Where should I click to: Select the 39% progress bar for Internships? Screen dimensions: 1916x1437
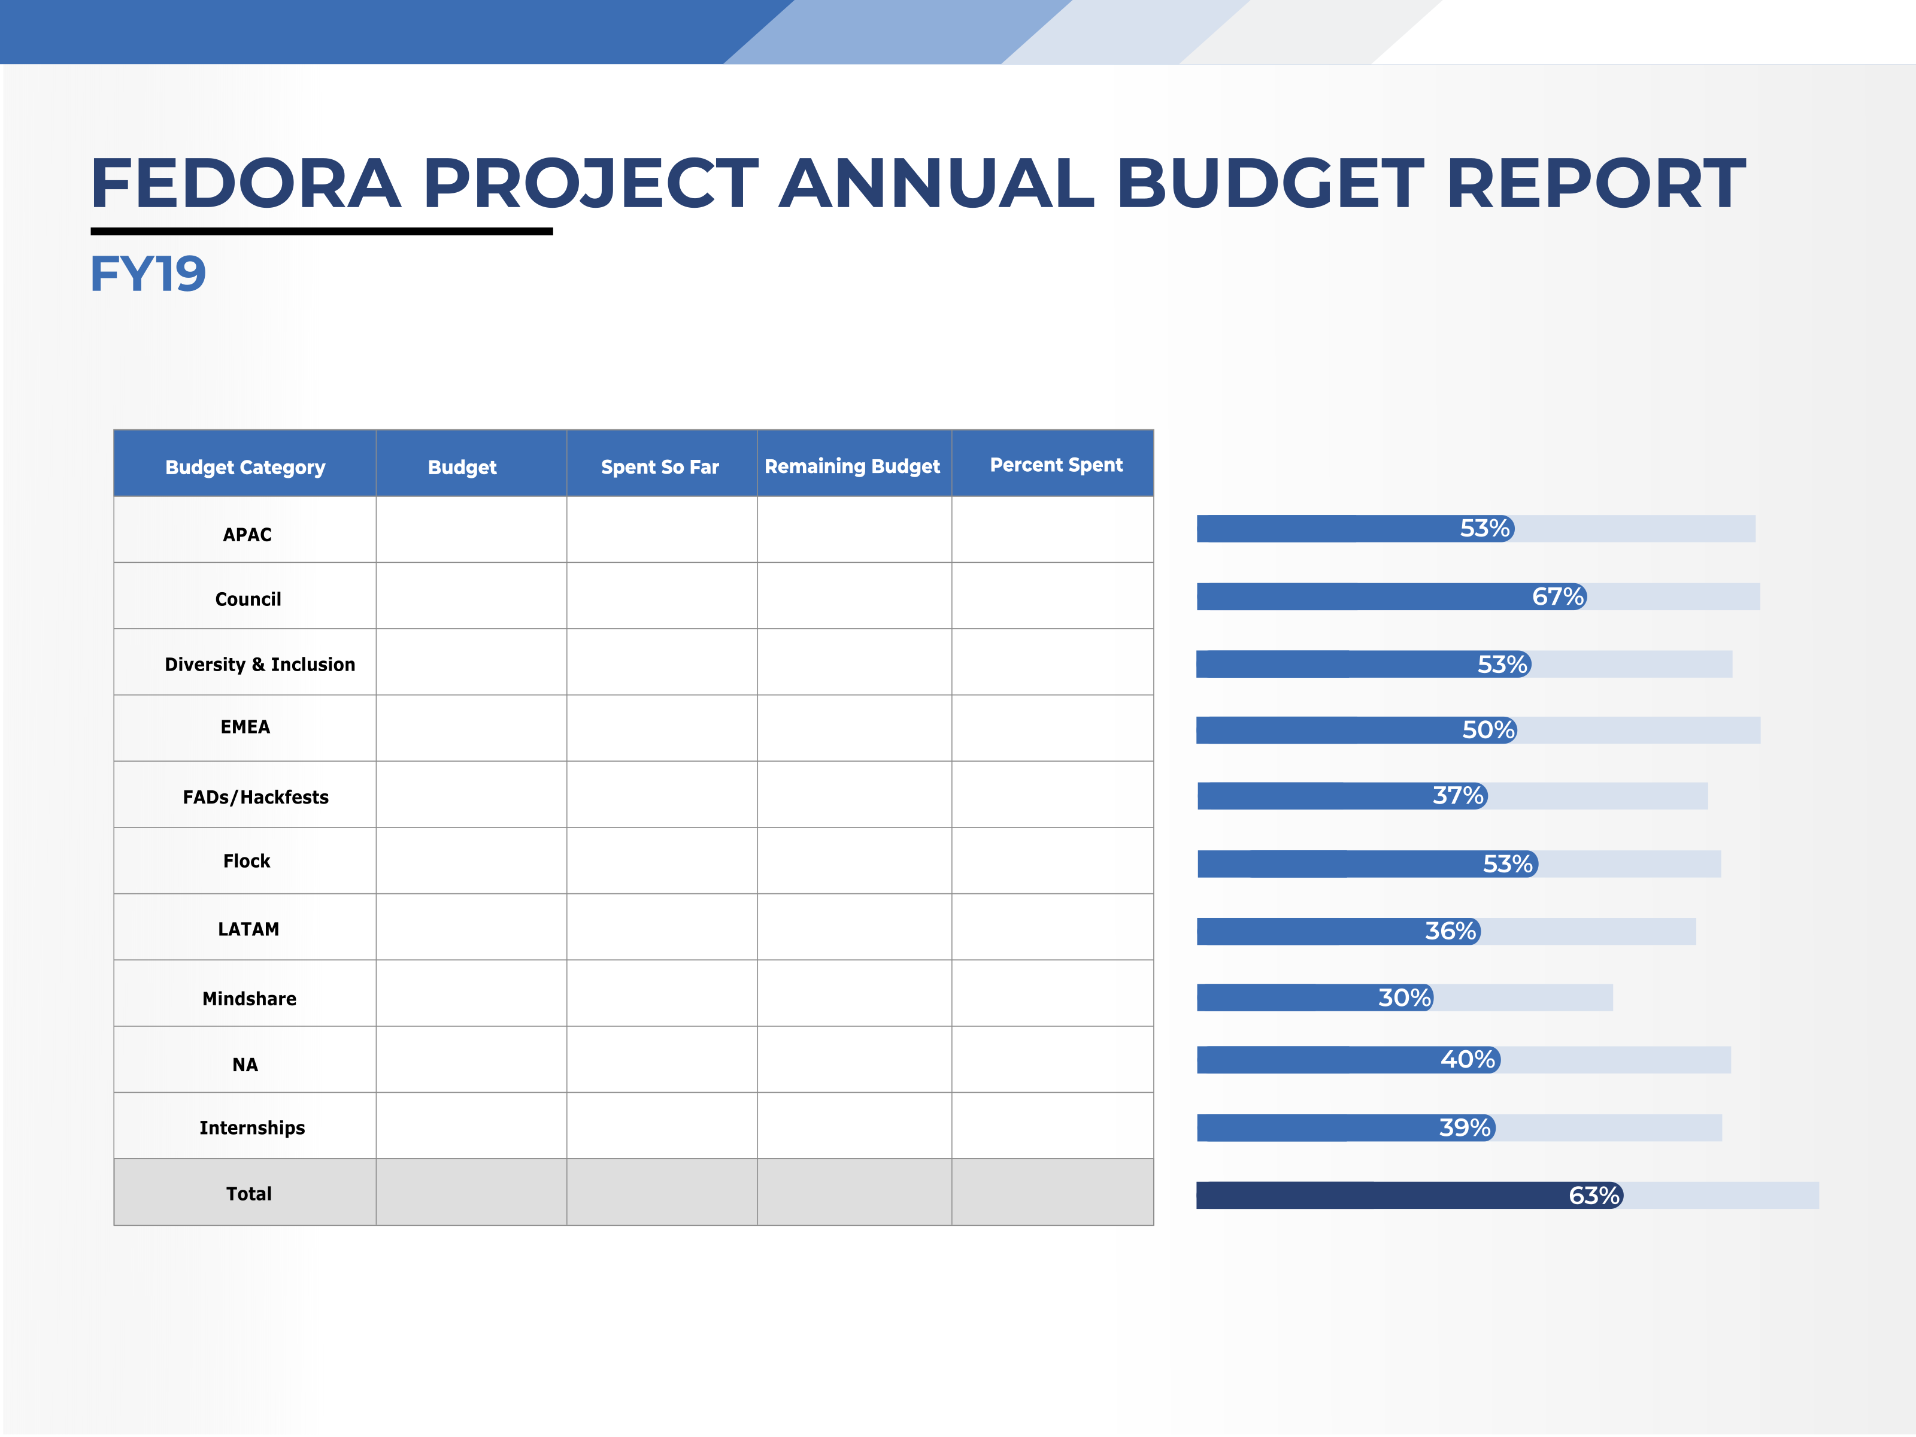pos(1460,1128)
